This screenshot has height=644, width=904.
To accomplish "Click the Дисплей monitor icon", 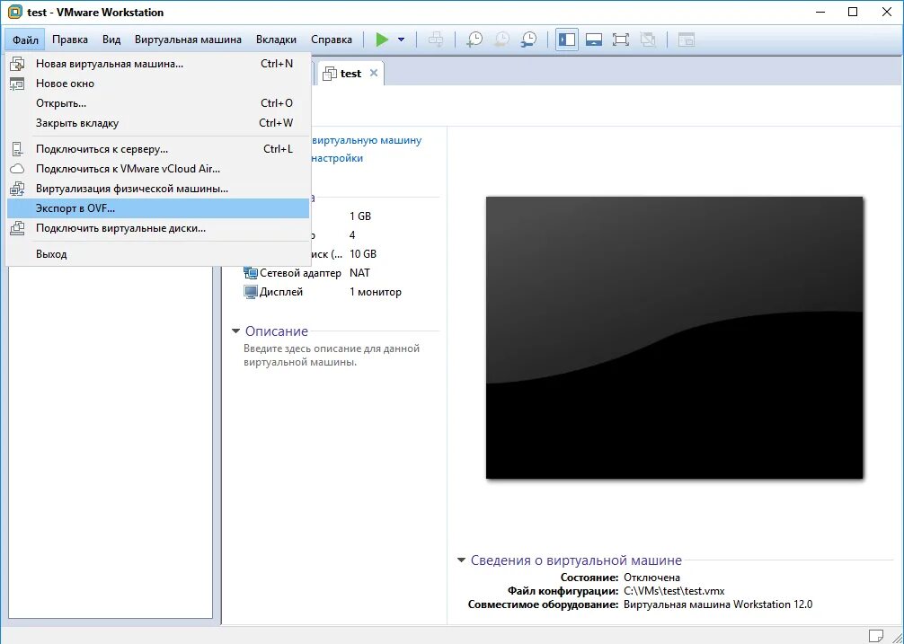I will pyautogui.click(x=250, y=292).
